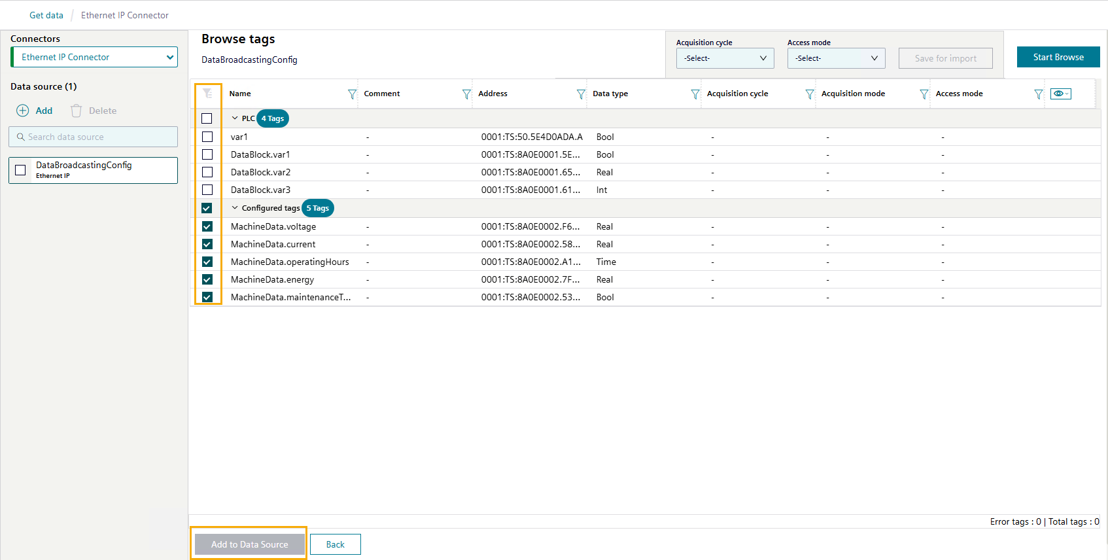
Task: Open the Name column filter icon
Action: (352, 94)
